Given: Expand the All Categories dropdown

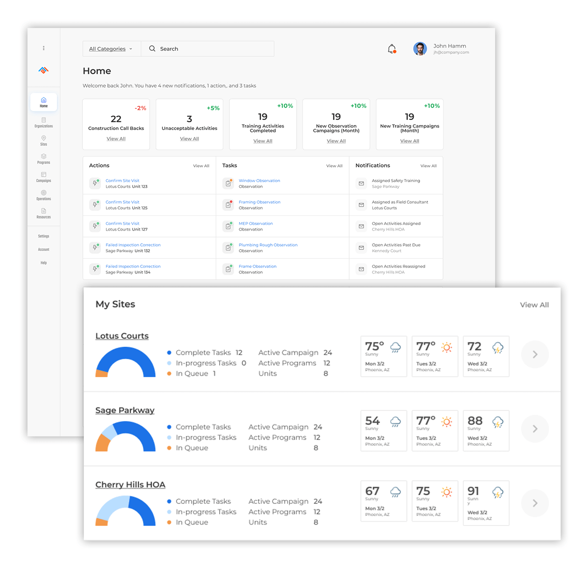Looking at the screenshot, I should 112,49.
